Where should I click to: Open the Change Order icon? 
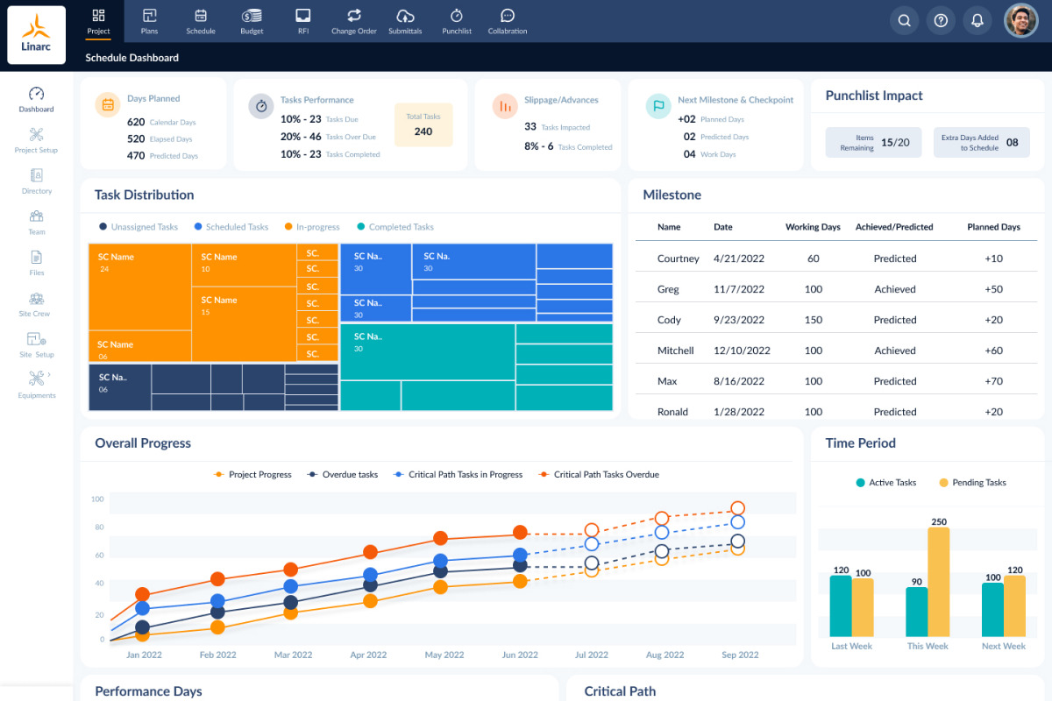pos(353,21)
